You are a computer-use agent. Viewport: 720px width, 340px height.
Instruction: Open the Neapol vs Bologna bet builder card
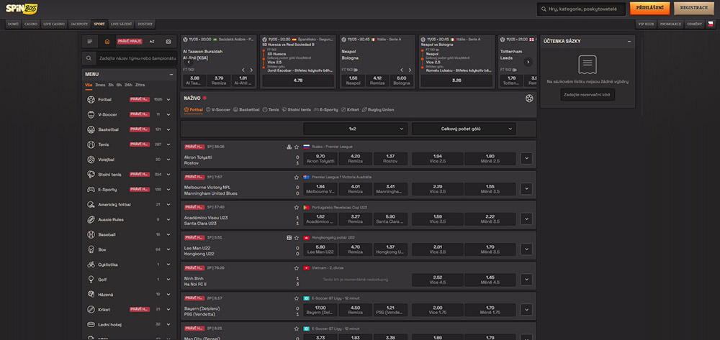[457, 61]
